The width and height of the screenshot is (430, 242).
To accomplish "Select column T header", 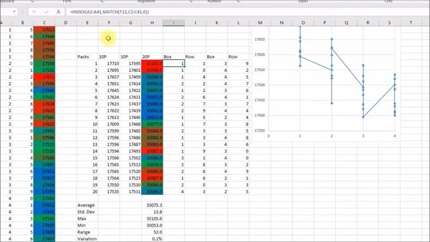I will click(x=411, y=23).
